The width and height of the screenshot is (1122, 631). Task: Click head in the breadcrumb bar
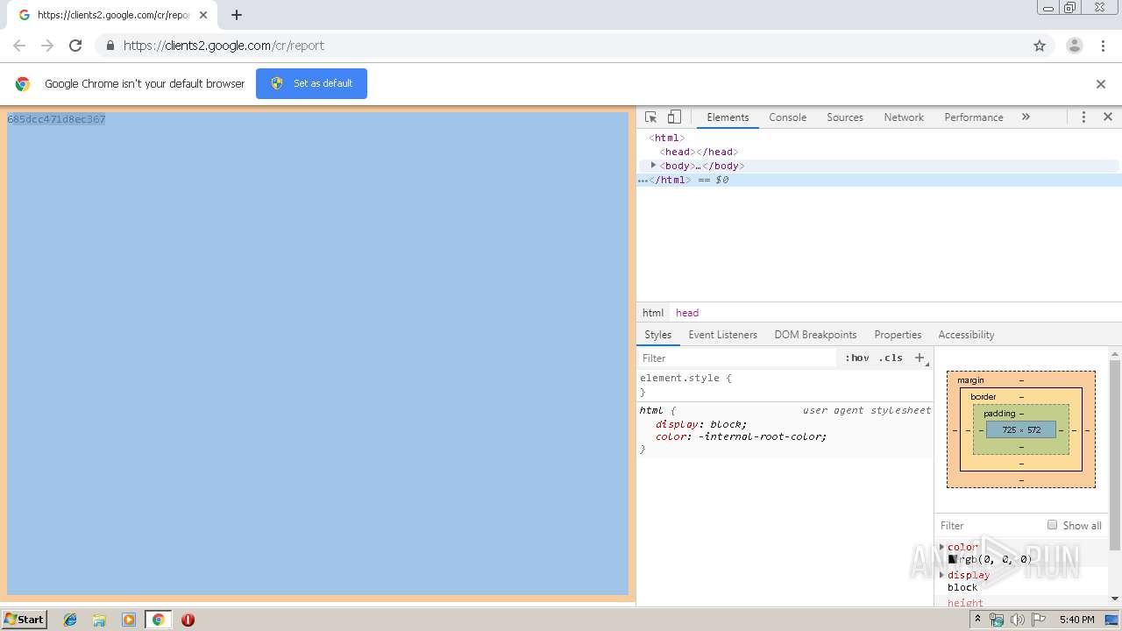tap(687, 313)
